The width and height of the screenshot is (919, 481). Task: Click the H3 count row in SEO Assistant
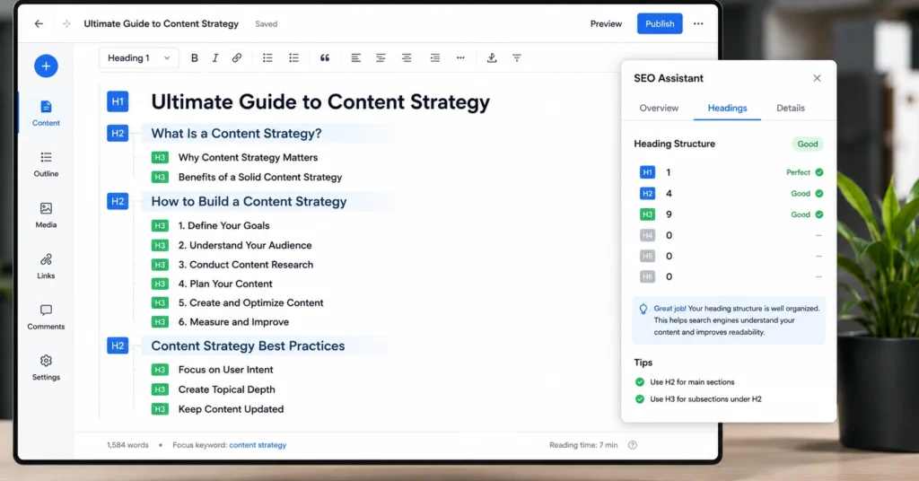[731, 214]
